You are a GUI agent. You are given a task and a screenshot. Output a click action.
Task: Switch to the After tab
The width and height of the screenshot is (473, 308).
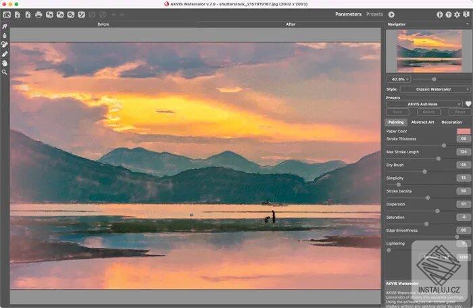pos(291,24)
